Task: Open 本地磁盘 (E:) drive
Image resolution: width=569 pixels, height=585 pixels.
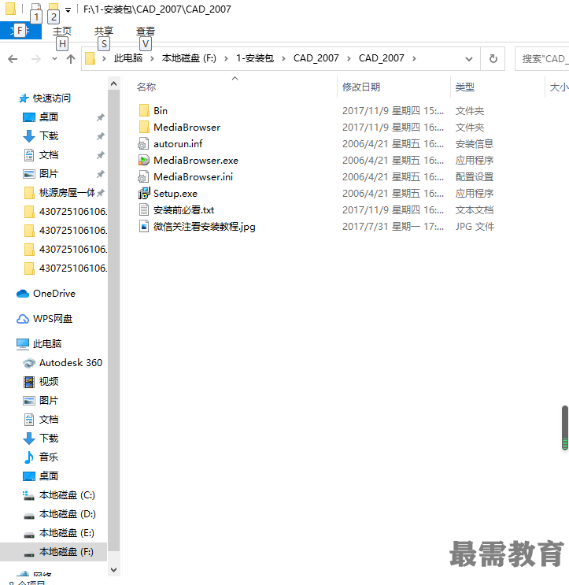Action: [x=66, y=533]
